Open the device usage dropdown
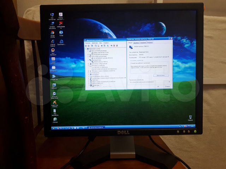The height and width of the screenshot is (169, 226). [169, 81]
